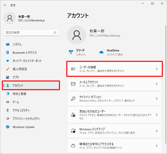Select アクセシビリティ in the sidebar
The height and width of the screenshot is (154, 167).
click(31, 110)
